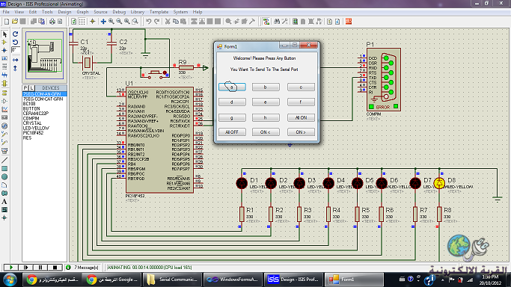511x287 pixels.
Task: Click the Undo toolbar icon
Action: [x=149, y=22]
